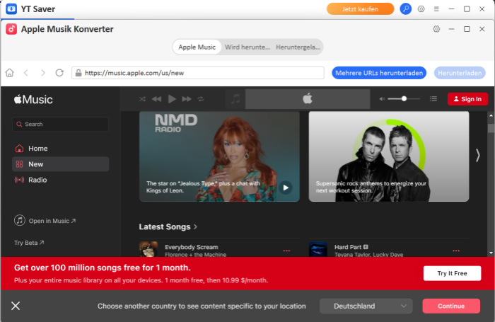Open the Deutschland country dropdown
The width and height of the screenshot is (495, 322).
[x=366, y=306]
